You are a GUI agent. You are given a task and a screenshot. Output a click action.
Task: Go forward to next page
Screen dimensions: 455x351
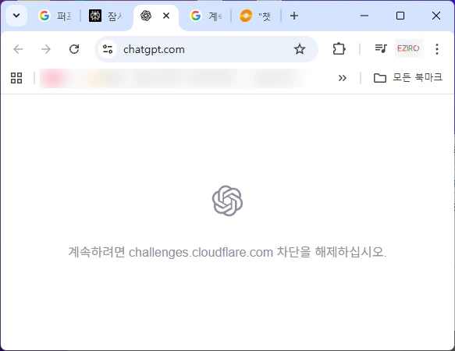46,49
